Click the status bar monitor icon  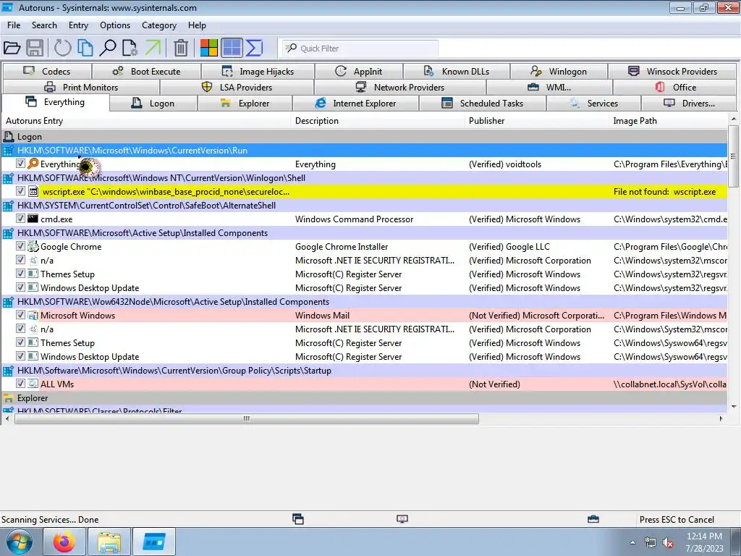point(402,519)
